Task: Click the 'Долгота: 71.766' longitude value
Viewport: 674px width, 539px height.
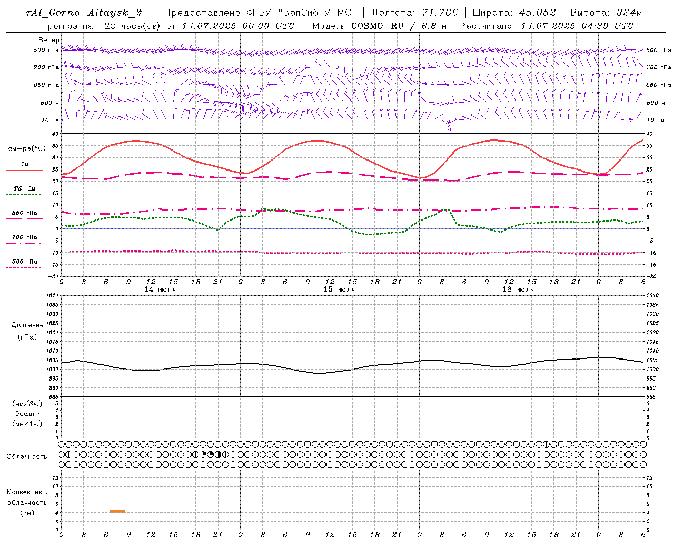Action: tap(415, 13)
